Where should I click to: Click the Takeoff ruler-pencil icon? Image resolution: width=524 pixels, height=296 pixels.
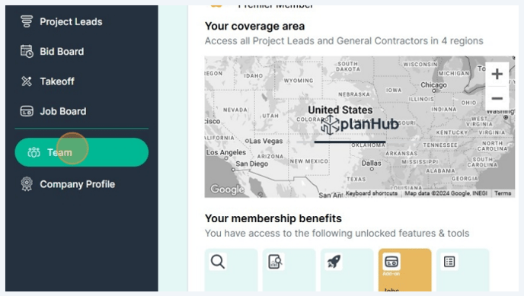(x=27, y=81)
